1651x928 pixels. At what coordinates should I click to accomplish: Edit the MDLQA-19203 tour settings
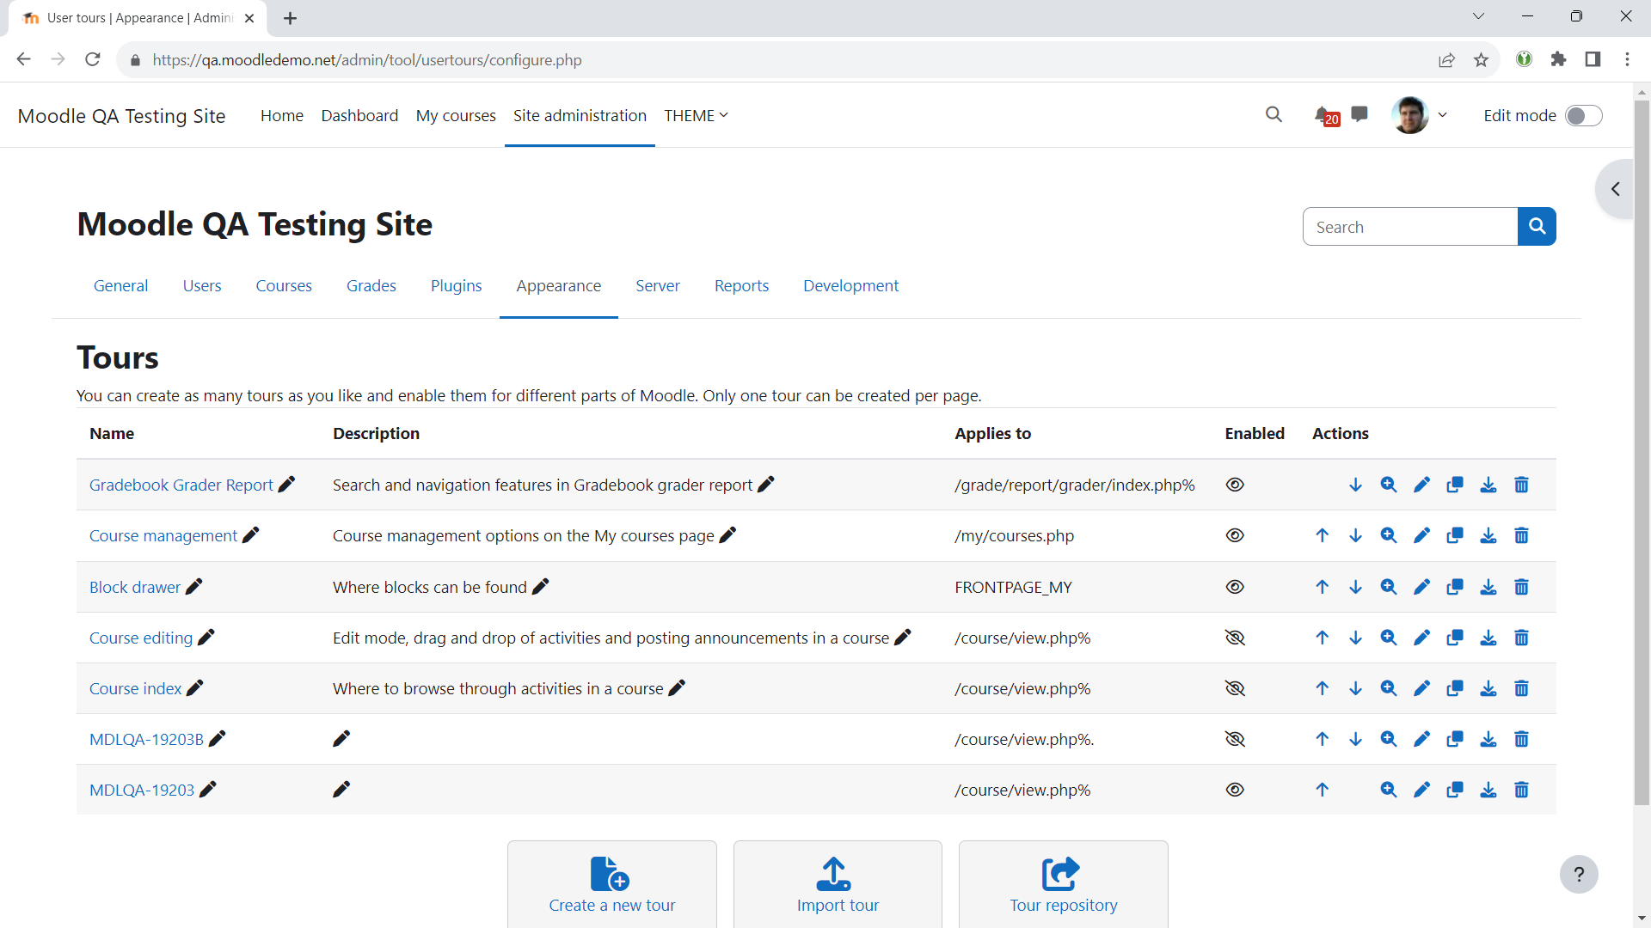pos(1421,790)
